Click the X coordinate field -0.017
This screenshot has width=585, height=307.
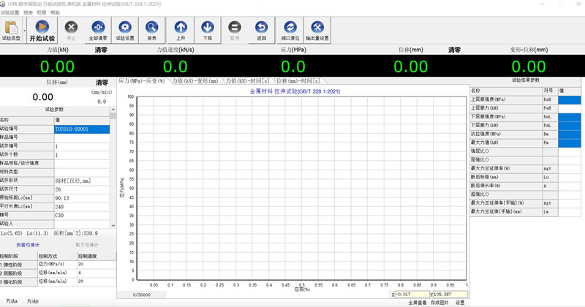[x=412, y=295]
